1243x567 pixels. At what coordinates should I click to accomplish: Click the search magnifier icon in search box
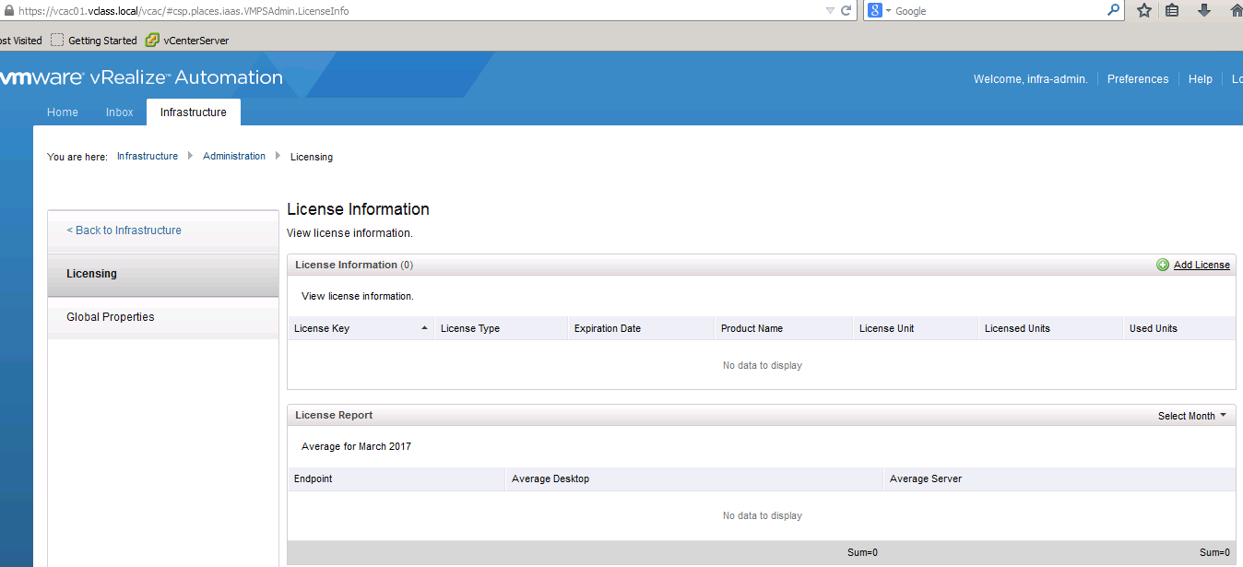pyautogui.click(x=1114, y=11)
